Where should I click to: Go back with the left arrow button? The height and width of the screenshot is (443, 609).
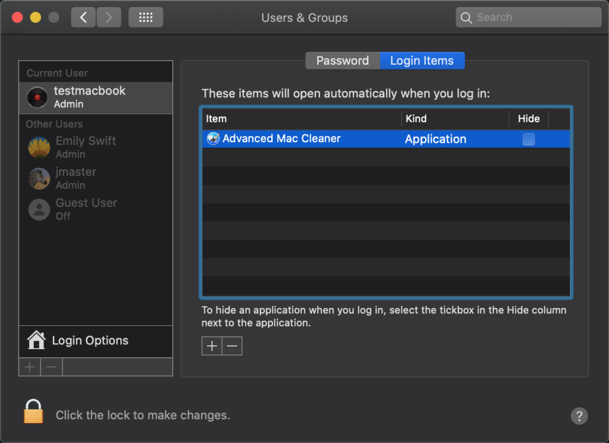[x=83, y=17]
